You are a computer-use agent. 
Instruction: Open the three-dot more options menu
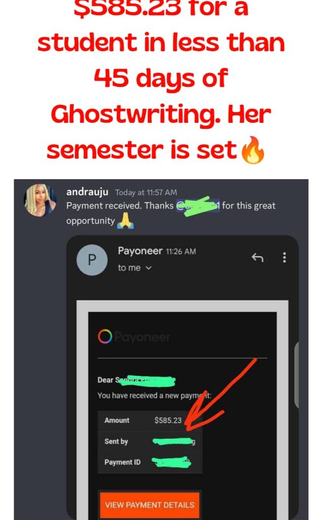[x=284, y=257]
